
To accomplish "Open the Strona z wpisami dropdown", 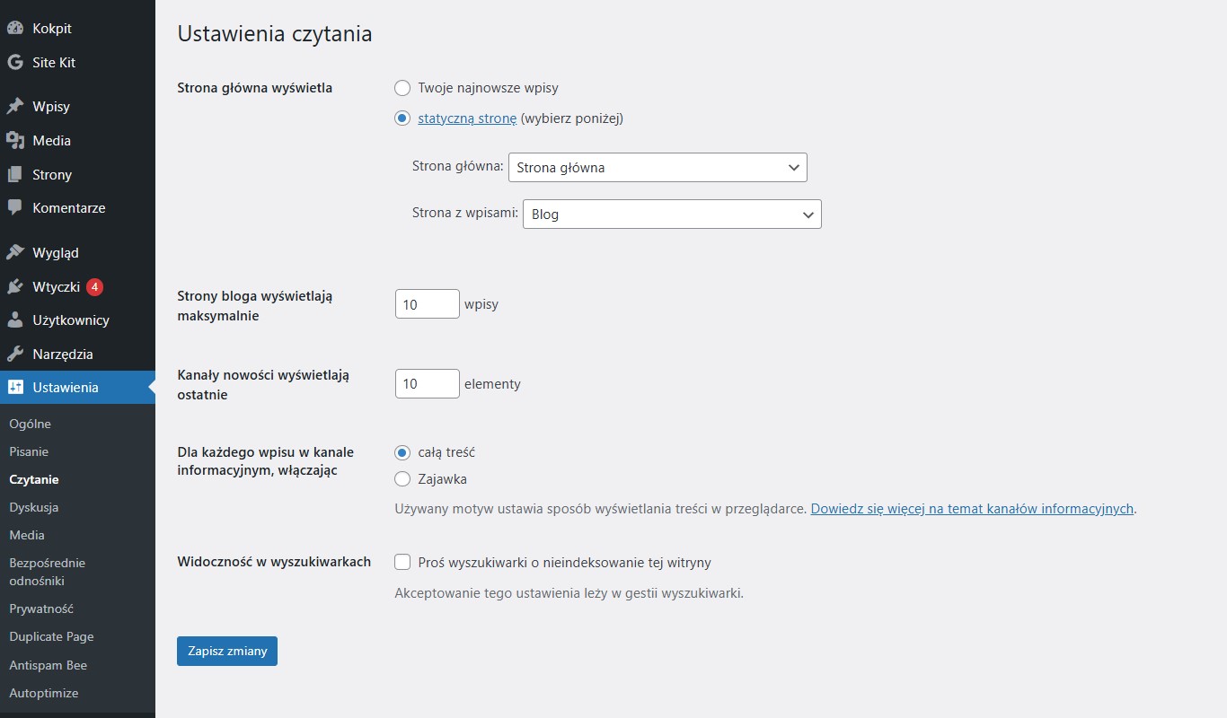I will [x=671, y=214].
